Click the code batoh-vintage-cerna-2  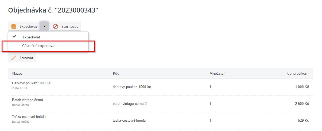click(x=130, y=104)
